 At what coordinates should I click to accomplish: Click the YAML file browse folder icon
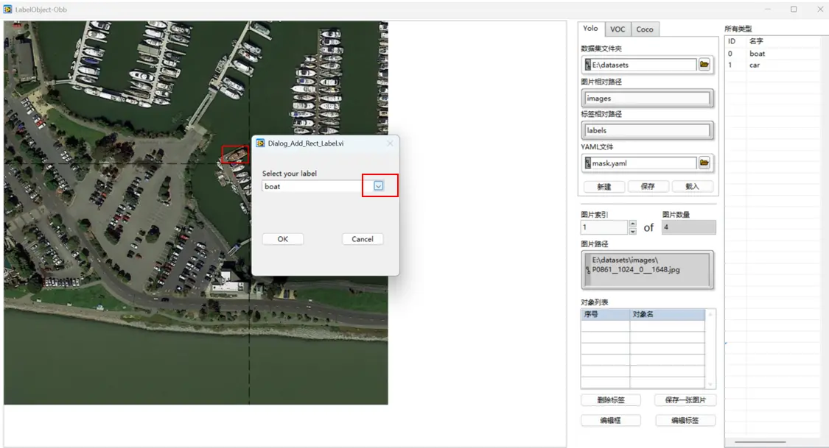click(704, 163)
